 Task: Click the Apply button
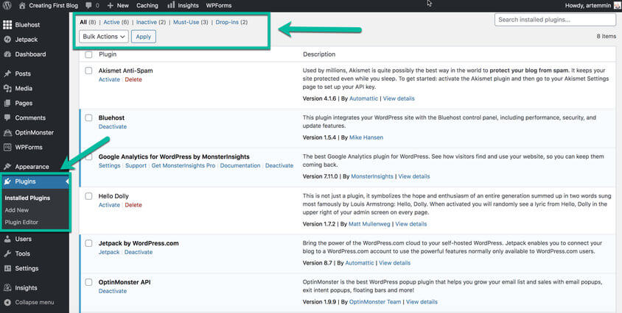[x=144, y=37]
